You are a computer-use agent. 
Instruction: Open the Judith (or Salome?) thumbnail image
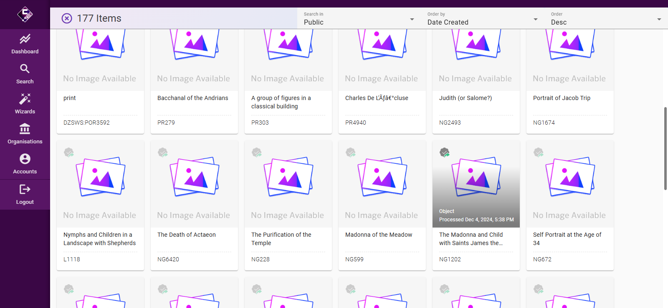coord(476,60)
